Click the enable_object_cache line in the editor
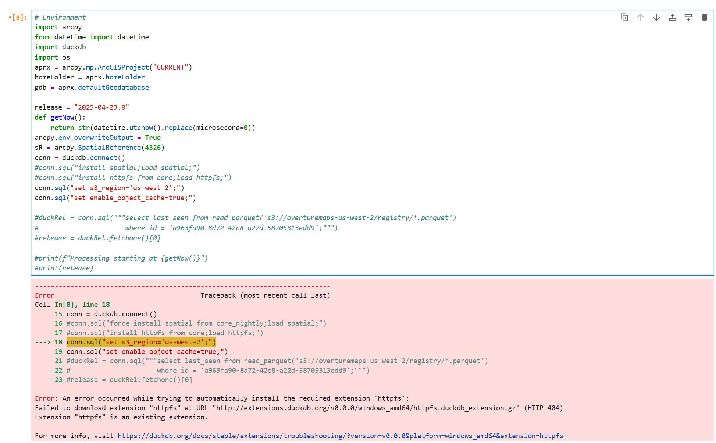The width and height of the screenshot is (716, 443). tap(115, 198)
